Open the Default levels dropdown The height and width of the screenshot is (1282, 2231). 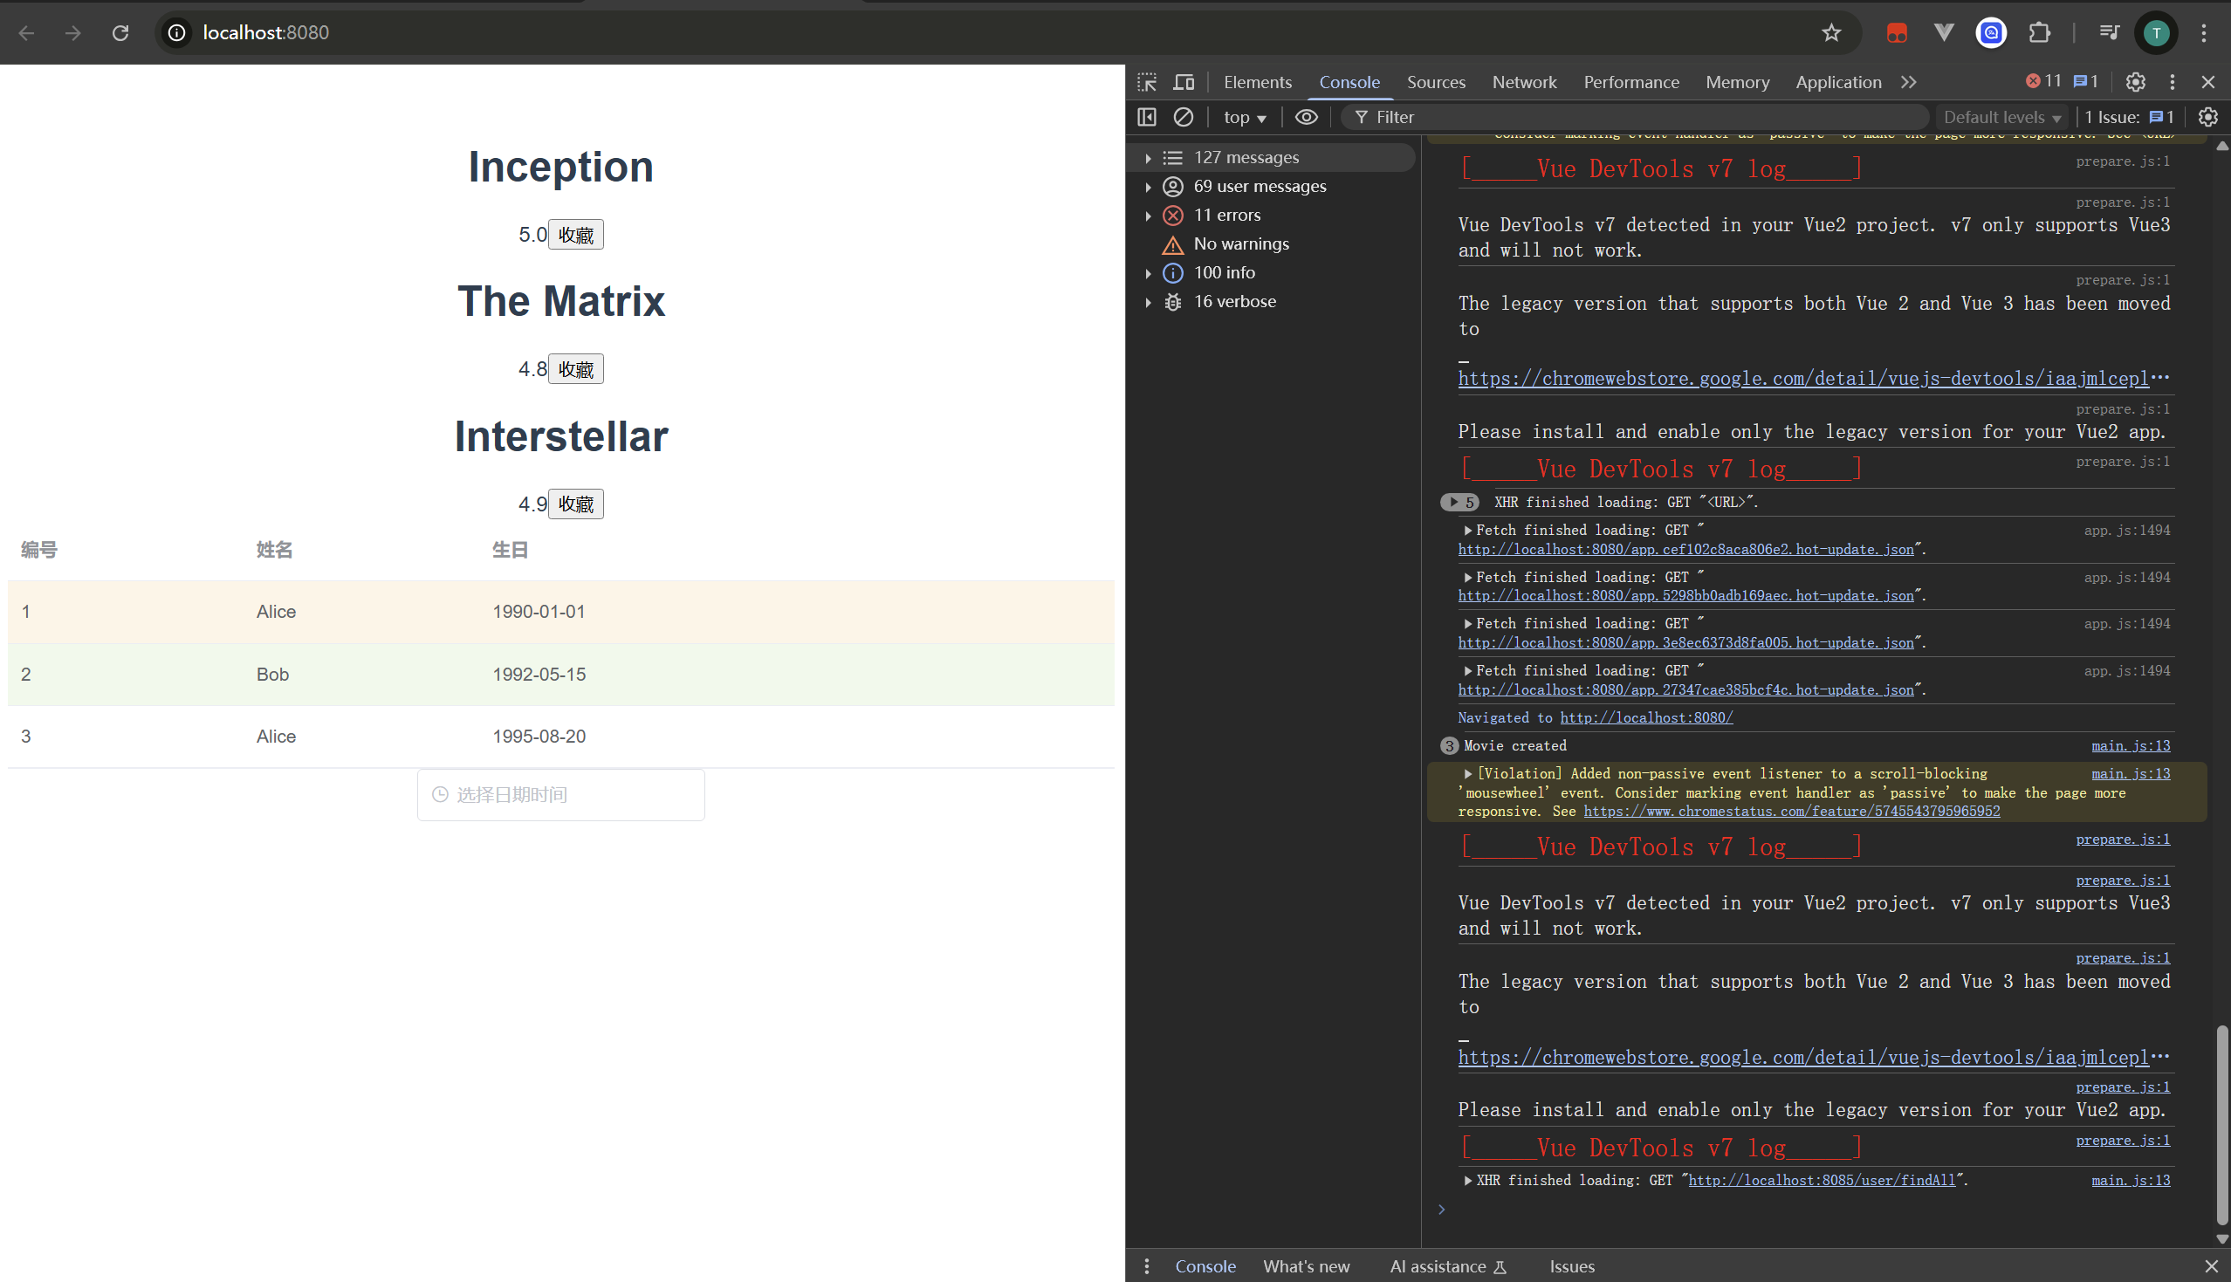[x=2001, y=117]
